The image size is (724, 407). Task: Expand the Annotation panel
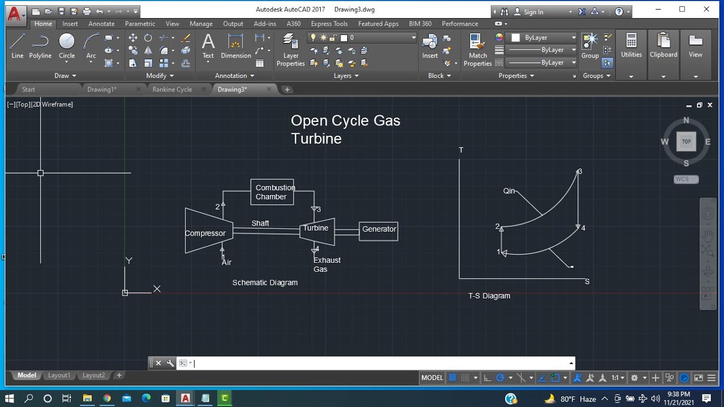[235, 76]
